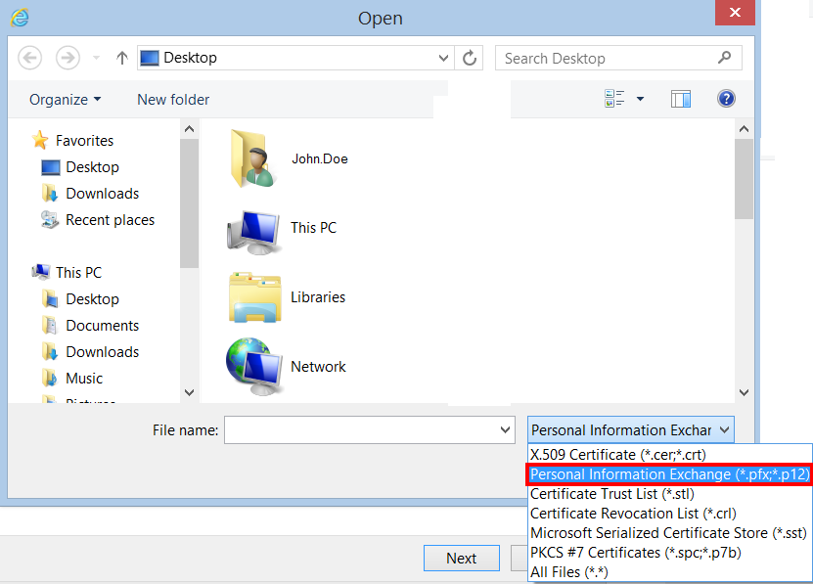Click the Search Desktop field
This screenshot has height=584, width=813.
coord(607,58)
